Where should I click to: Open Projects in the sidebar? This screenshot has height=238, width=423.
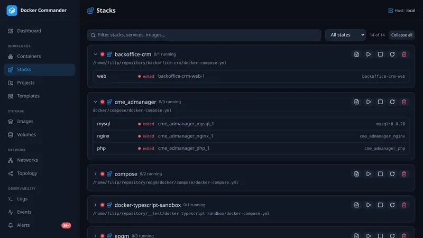click(x=39, y=83)
